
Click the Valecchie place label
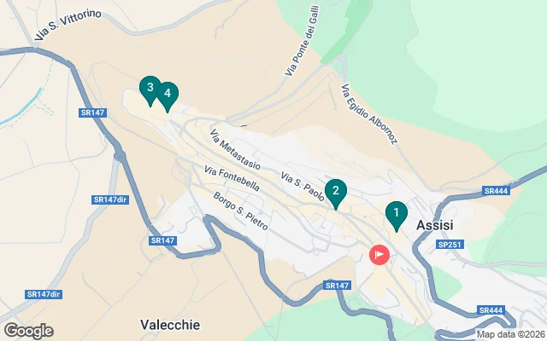(x=170, y=325)
